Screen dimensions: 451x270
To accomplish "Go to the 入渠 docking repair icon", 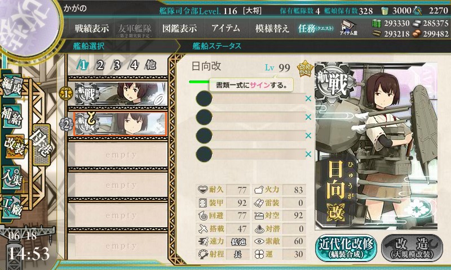I will click(11, 178).
